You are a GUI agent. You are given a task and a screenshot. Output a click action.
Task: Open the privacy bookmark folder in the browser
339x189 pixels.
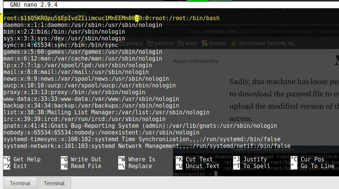coord(131,43)
